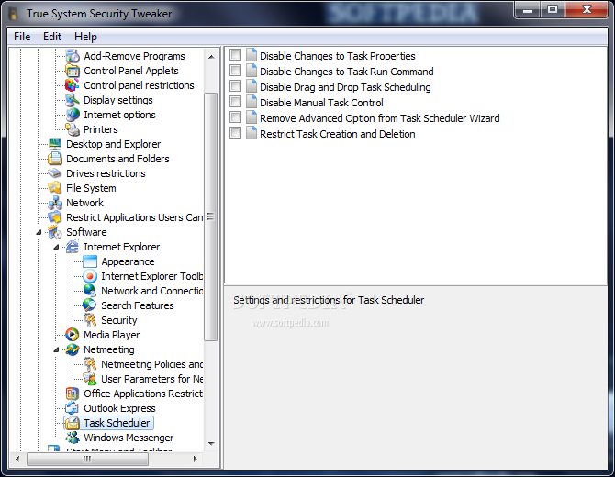Click the Restrict Applications Users Can icon

[54, 217]
